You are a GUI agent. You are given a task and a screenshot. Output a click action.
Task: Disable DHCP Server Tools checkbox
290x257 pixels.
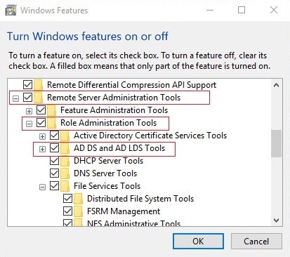coord(54,160)
